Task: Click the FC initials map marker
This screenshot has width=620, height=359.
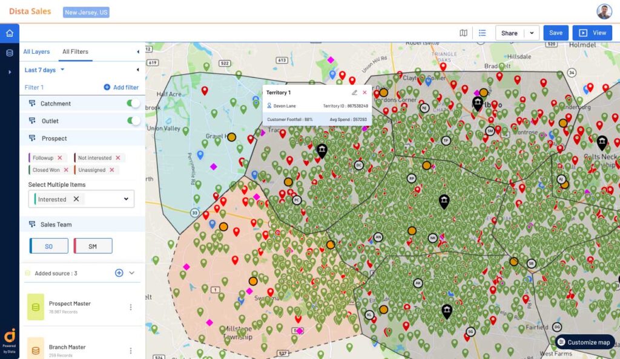Action: (x=297, y=200)
